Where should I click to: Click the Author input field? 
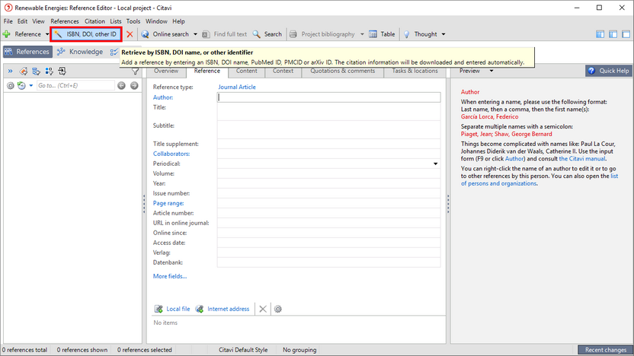pyautogui.click(x=328, y=97)
